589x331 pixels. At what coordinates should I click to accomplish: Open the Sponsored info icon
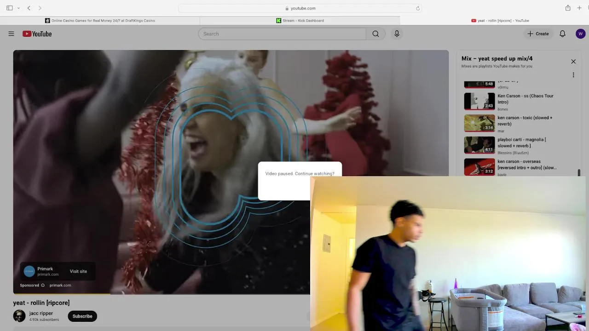point(43,285)
